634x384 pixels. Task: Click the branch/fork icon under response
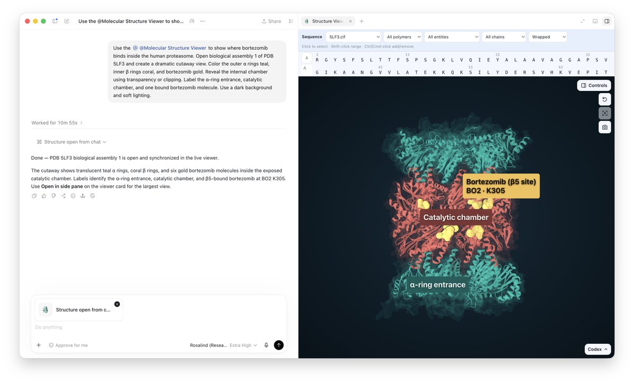click(x=63, y=196)
